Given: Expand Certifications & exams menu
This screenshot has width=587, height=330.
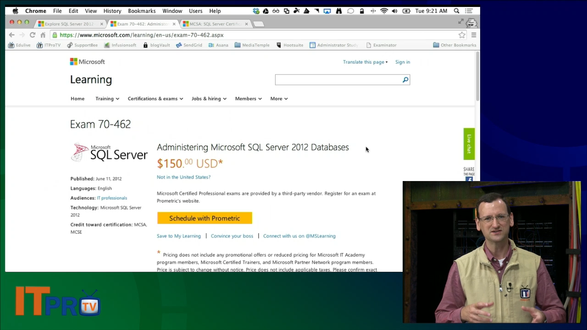Looking at the screenshot, I should pos(155,99).
